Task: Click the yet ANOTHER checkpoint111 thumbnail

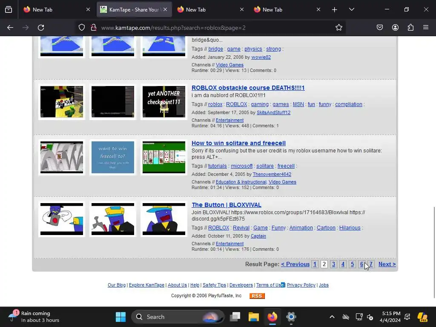Action: [x=164, y=101]
